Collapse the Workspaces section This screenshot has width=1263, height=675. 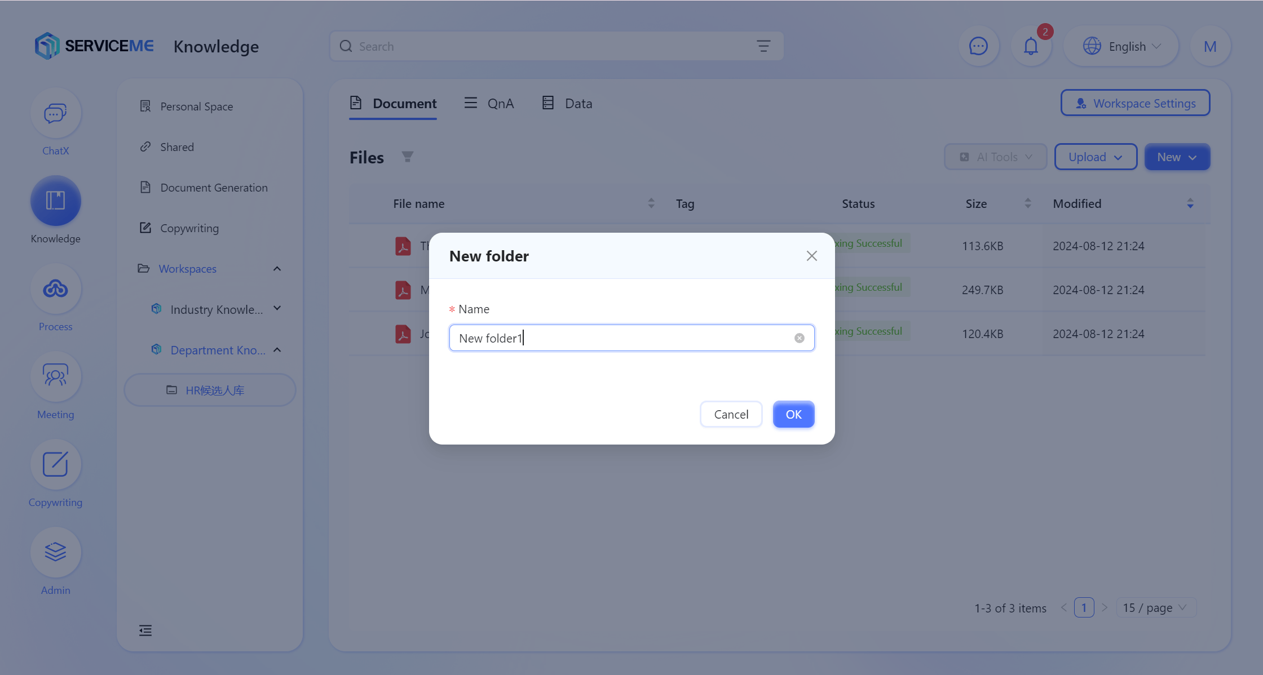click(x=277, y=269)
